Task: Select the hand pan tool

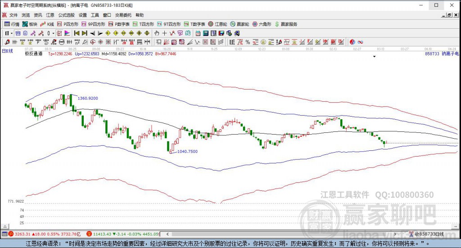Action: [157, 33]
